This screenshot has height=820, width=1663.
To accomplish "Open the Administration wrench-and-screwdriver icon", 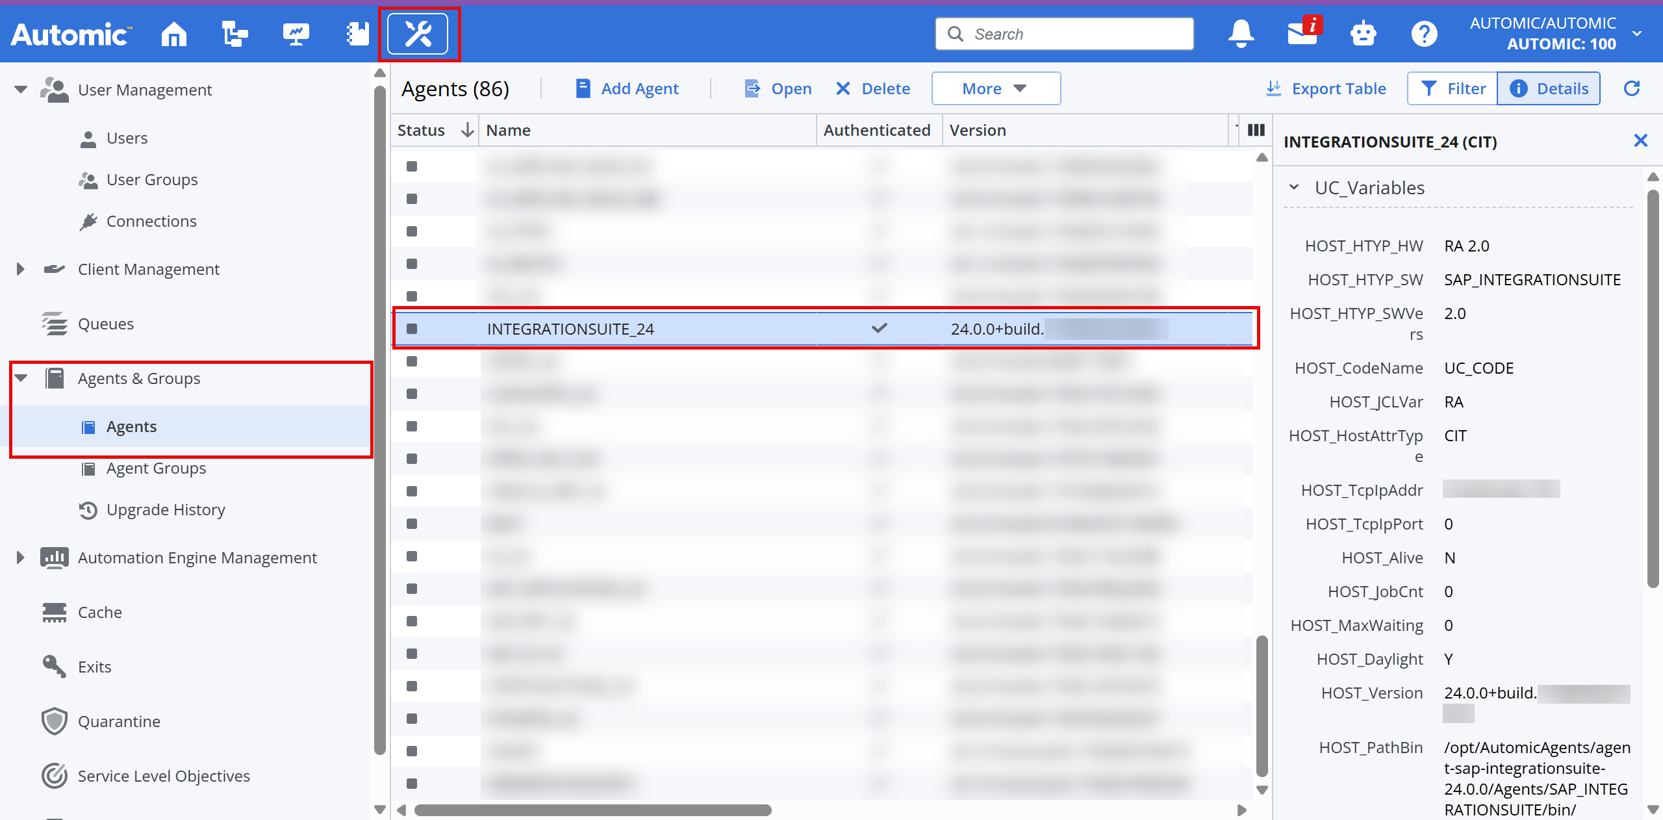I will tap(418, 34).
